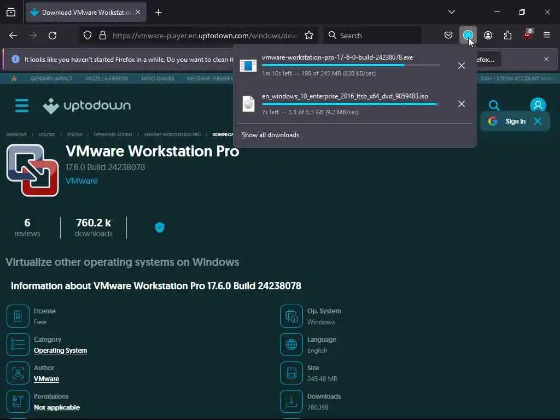The image size is (560, 420).
Task: Open Firefox application hamburger menu
Action: pos(547,35)
